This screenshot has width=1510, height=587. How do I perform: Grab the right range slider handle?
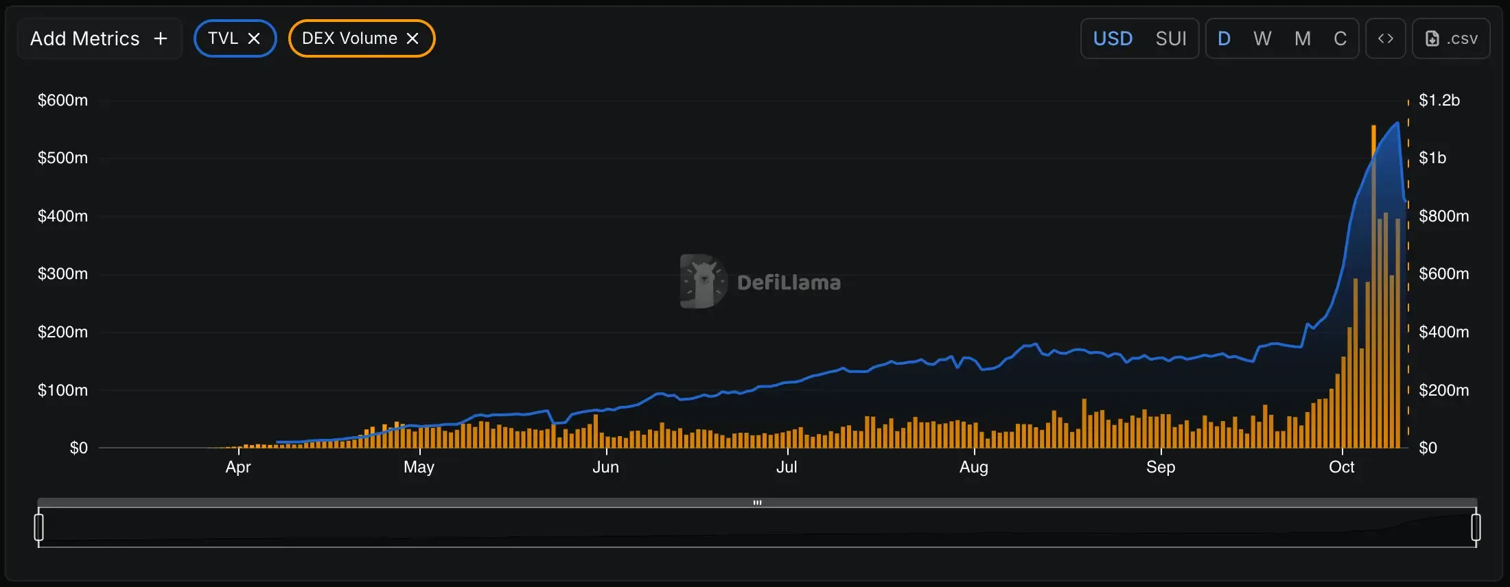1476,527
